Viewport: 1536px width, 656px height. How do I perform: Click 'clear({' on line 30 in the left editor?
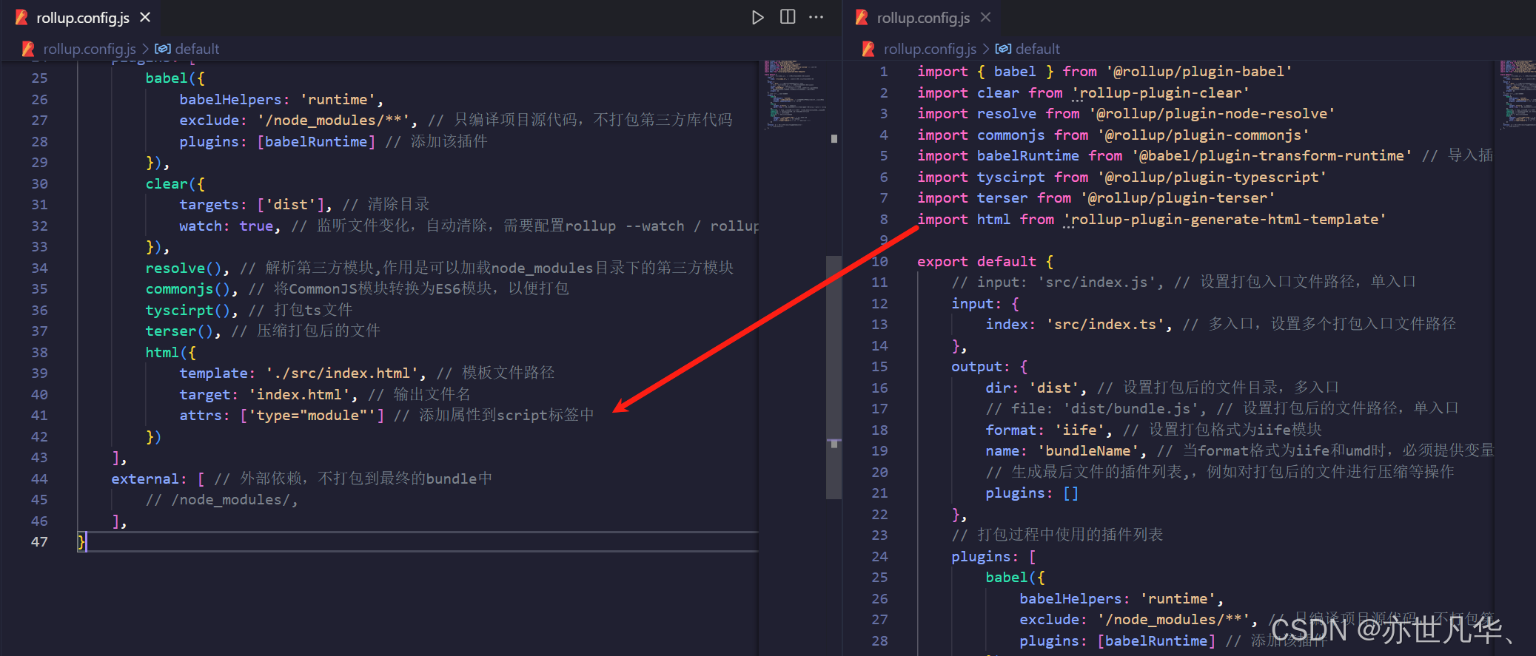tap(175, 184)
